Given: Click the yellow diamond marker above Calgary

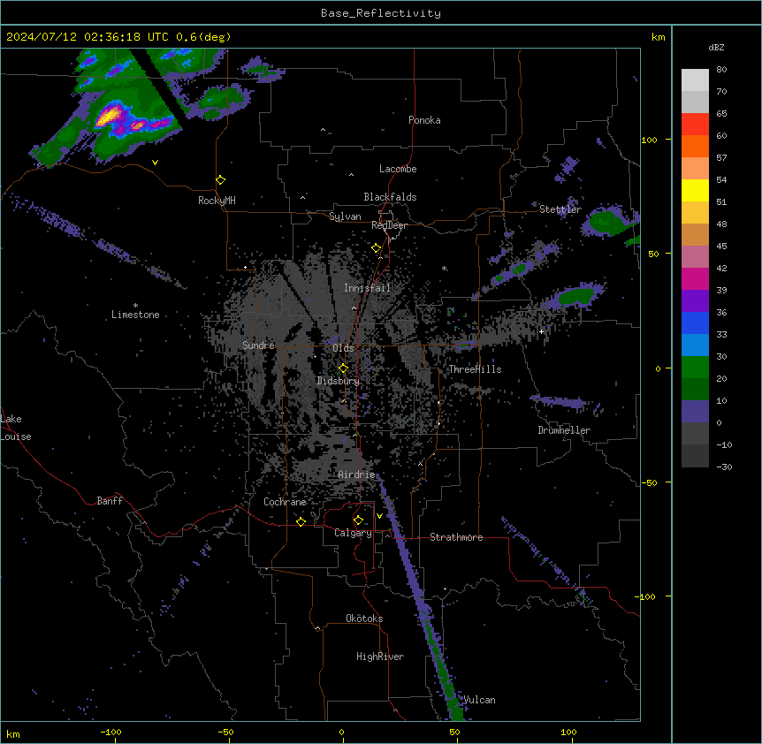Looking at the screenshot, I should (x=358, y=520).
